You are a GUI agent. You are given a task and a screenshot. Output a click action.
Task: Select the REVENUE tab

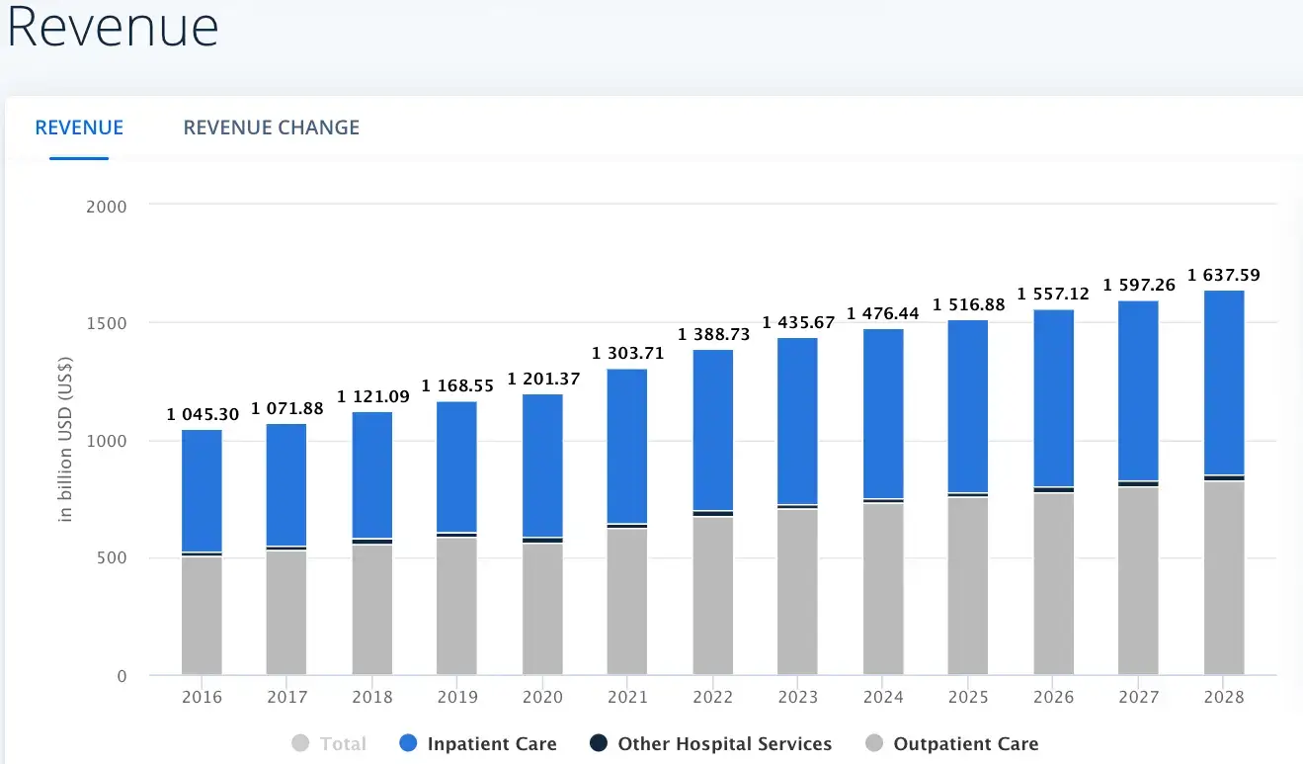pos(79,127)
